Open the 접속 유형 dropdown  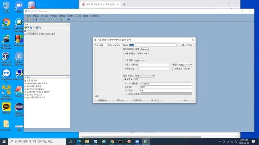pyautogui.click(x=145, y=76)
